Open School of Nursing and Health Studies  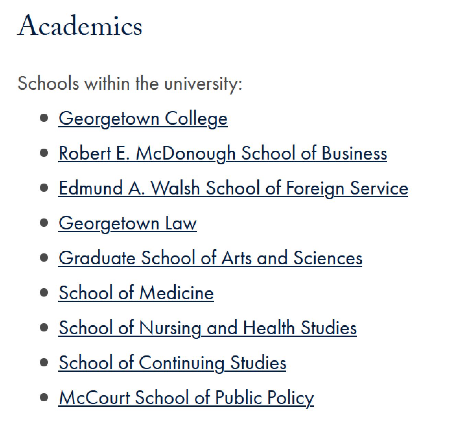pyautogui.click(x=208, y=328)
